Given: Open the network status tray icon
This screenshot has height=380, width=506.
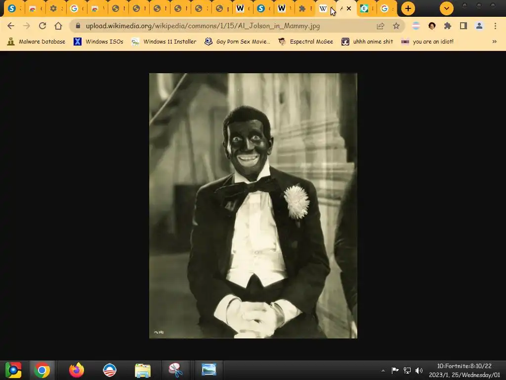Looking at the screenshot, I should click(x=407, y=370).
